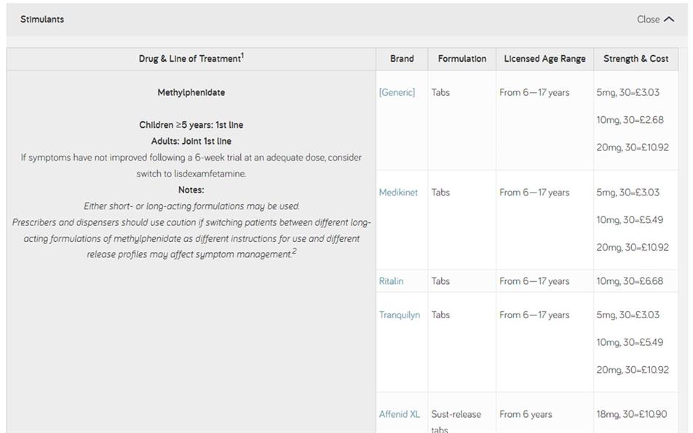Open the [Generic] methylphenidate brand link
693x433 pixels.
click(397, 92)
